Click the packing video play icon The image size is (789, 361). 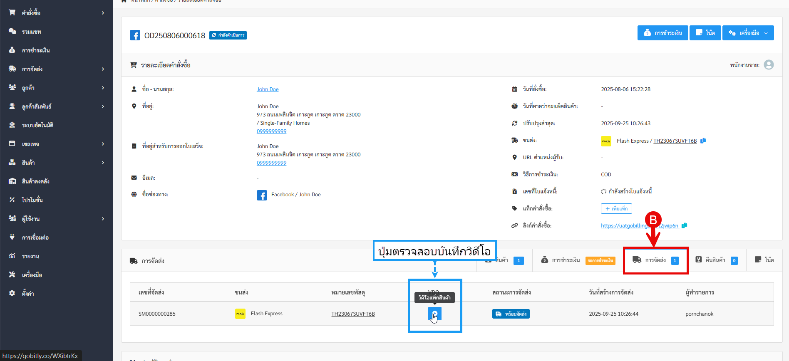434,314
